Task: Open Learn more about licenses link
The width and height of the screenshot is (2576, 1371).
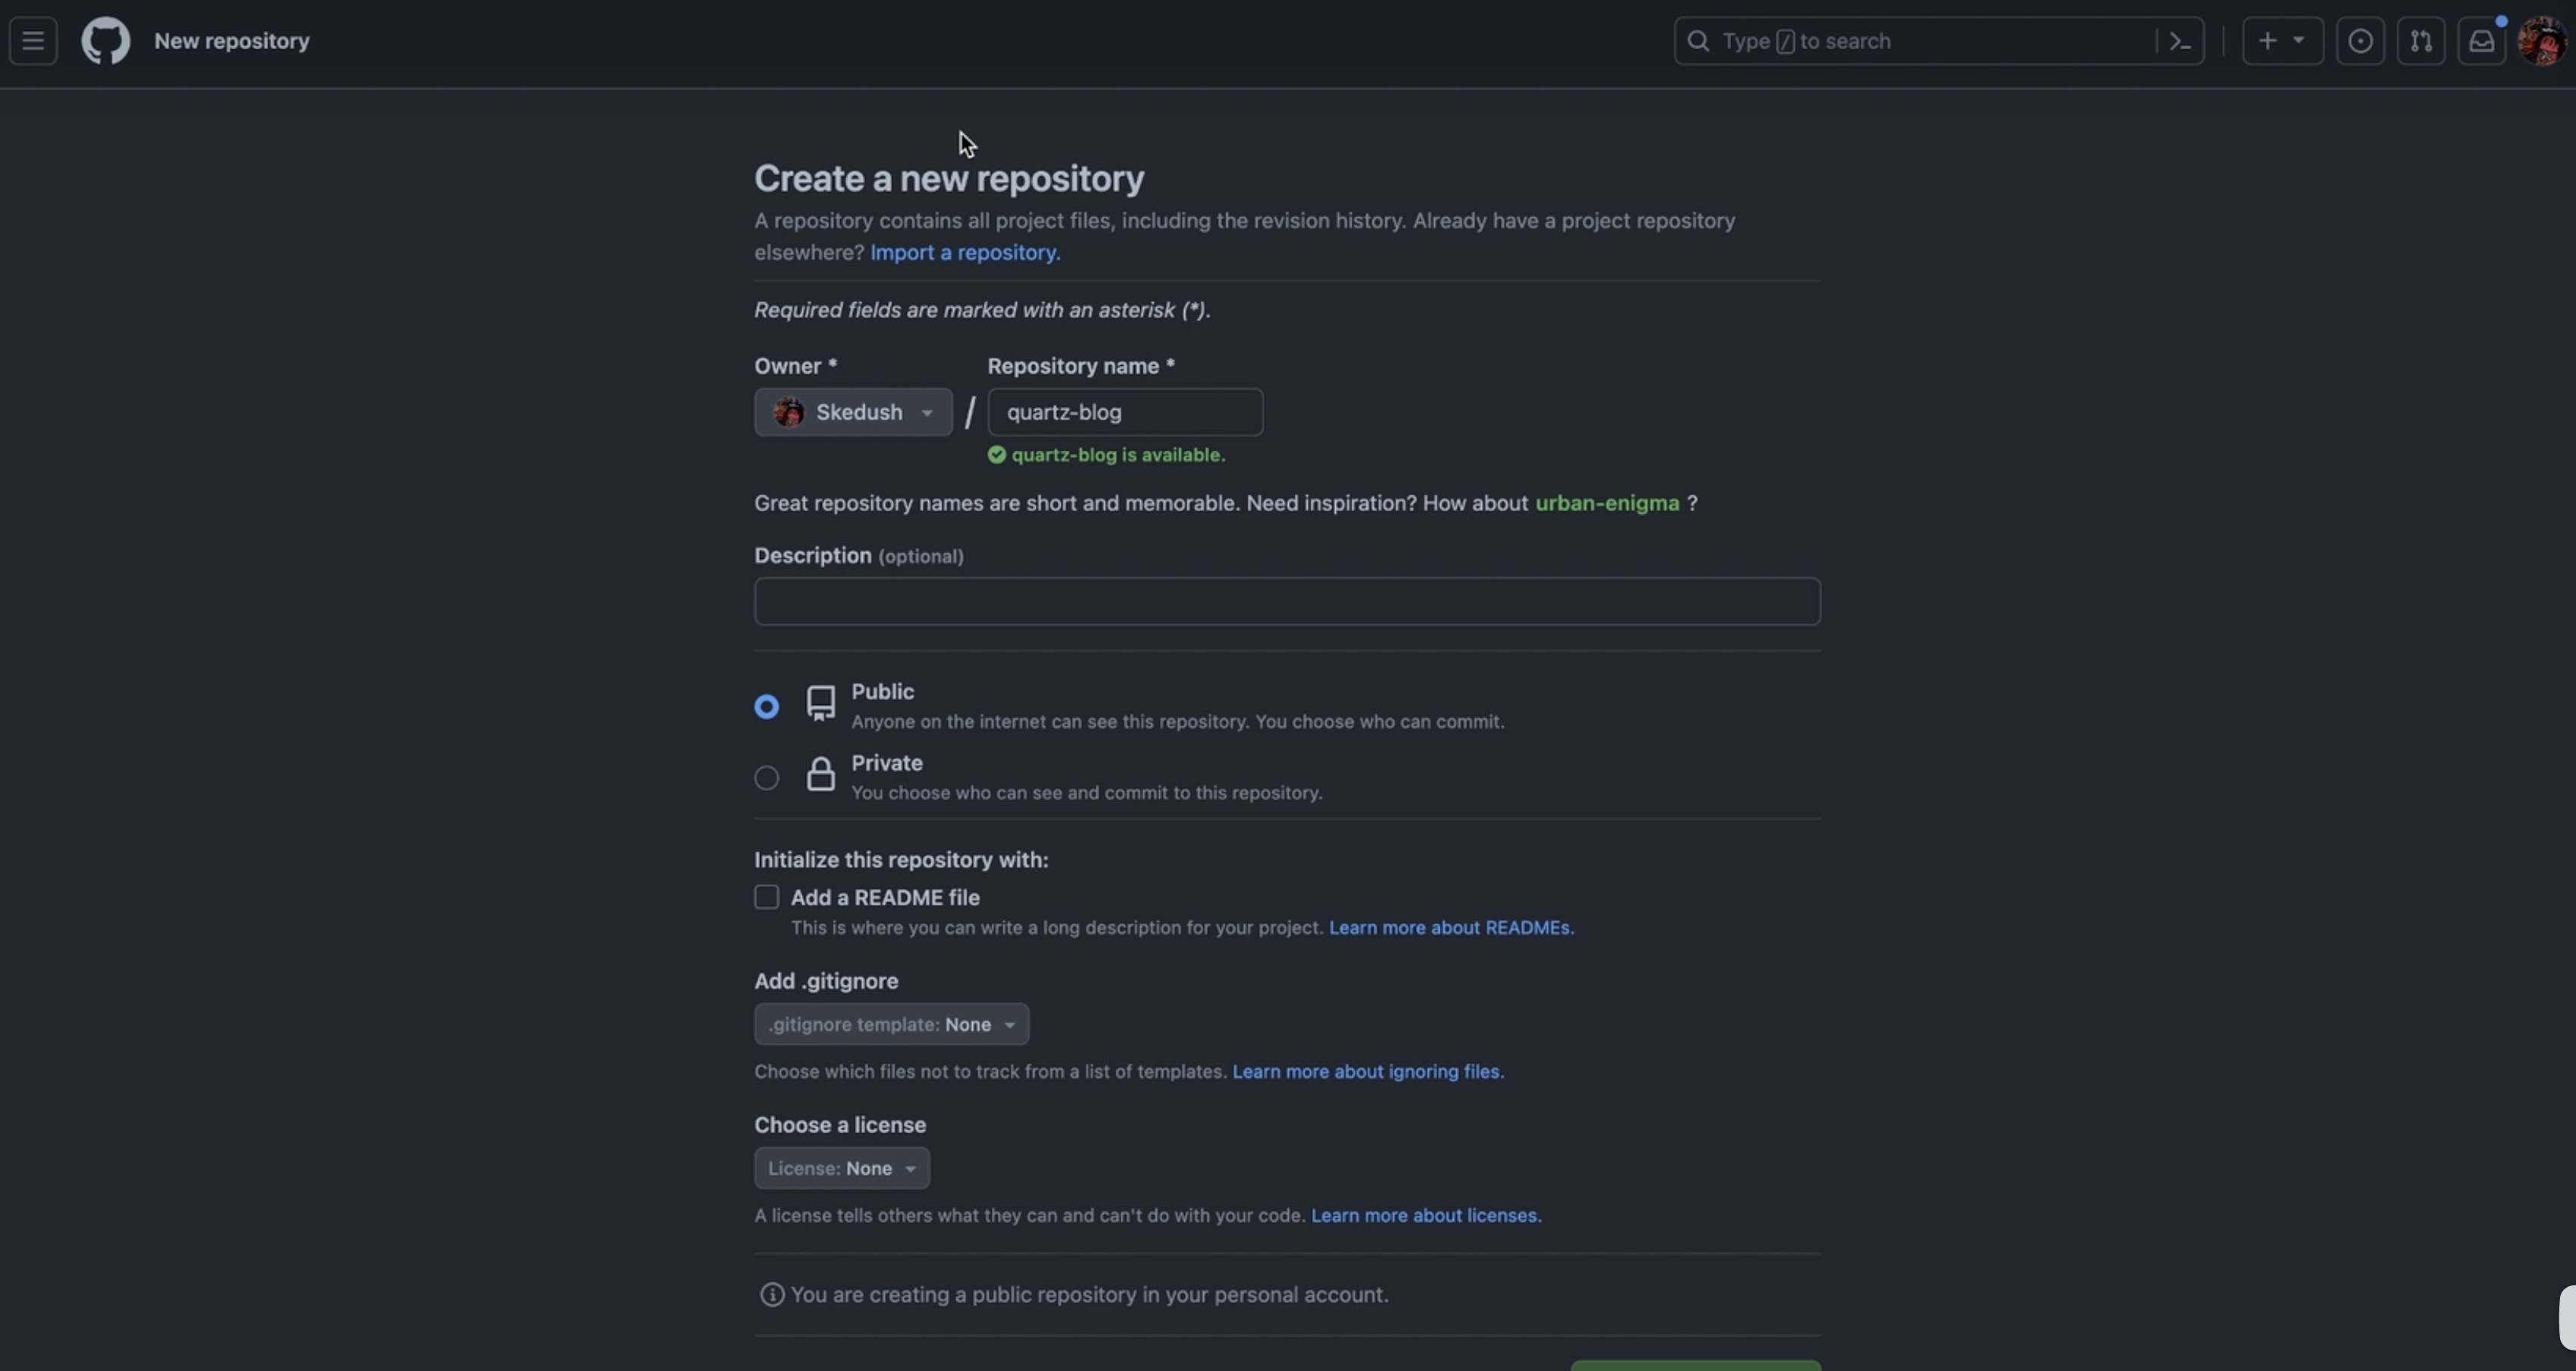Action: (1425, 1216)
